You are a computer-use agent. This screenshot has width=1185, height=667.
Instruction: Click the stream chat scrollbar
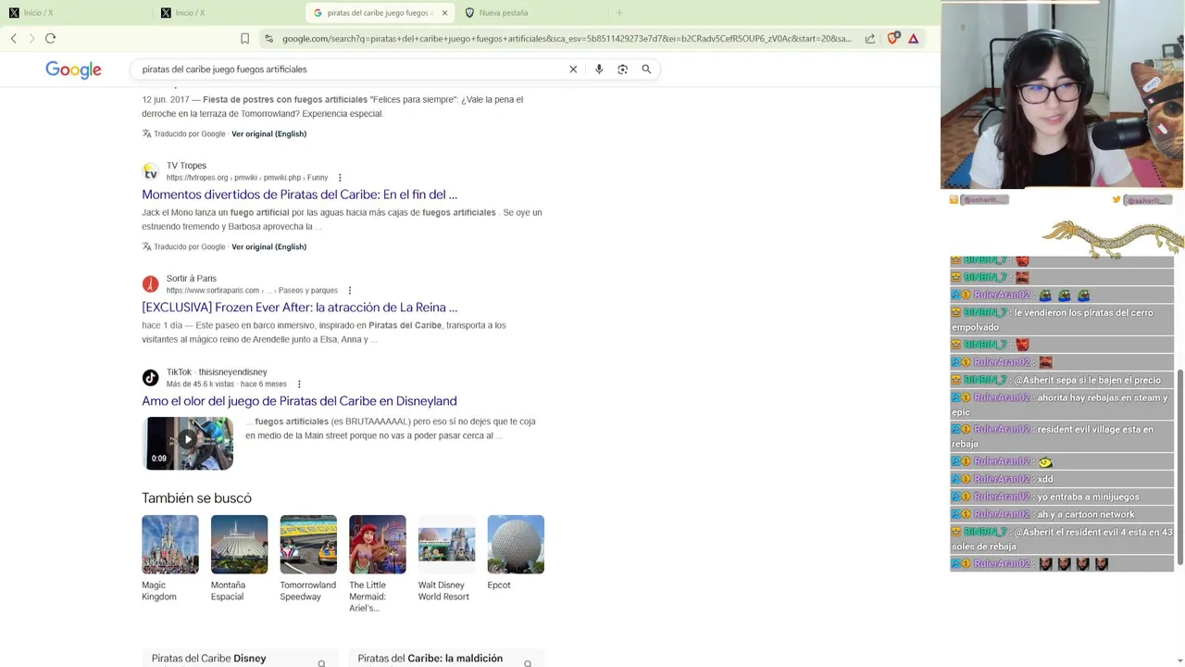[1179, 468]
